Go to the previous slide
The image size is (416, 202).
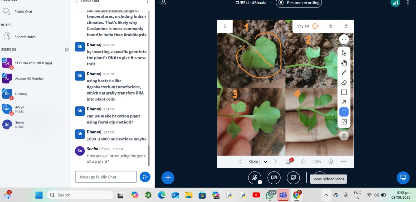point(241,162)
